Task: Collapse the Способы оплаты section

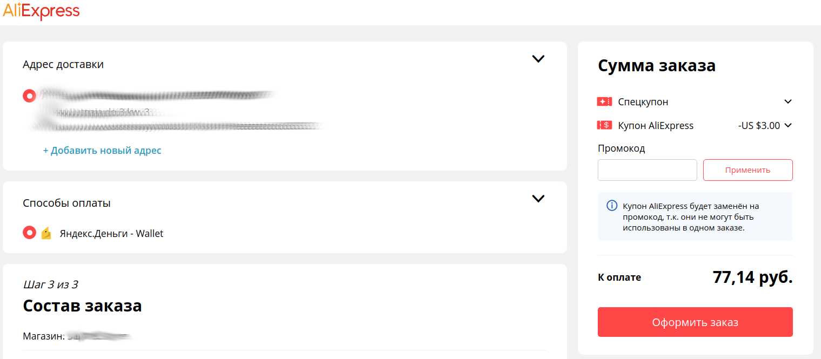Action: (538, 198)
